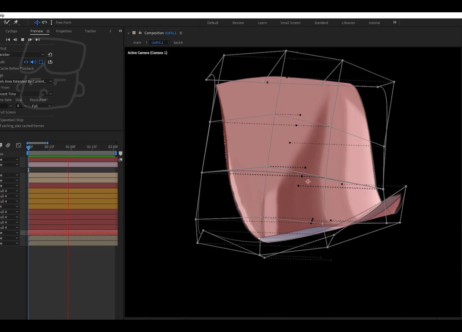The image size is (462, 332).
Task: Switch to the Tracker panel tab
Action: (90, 31)
